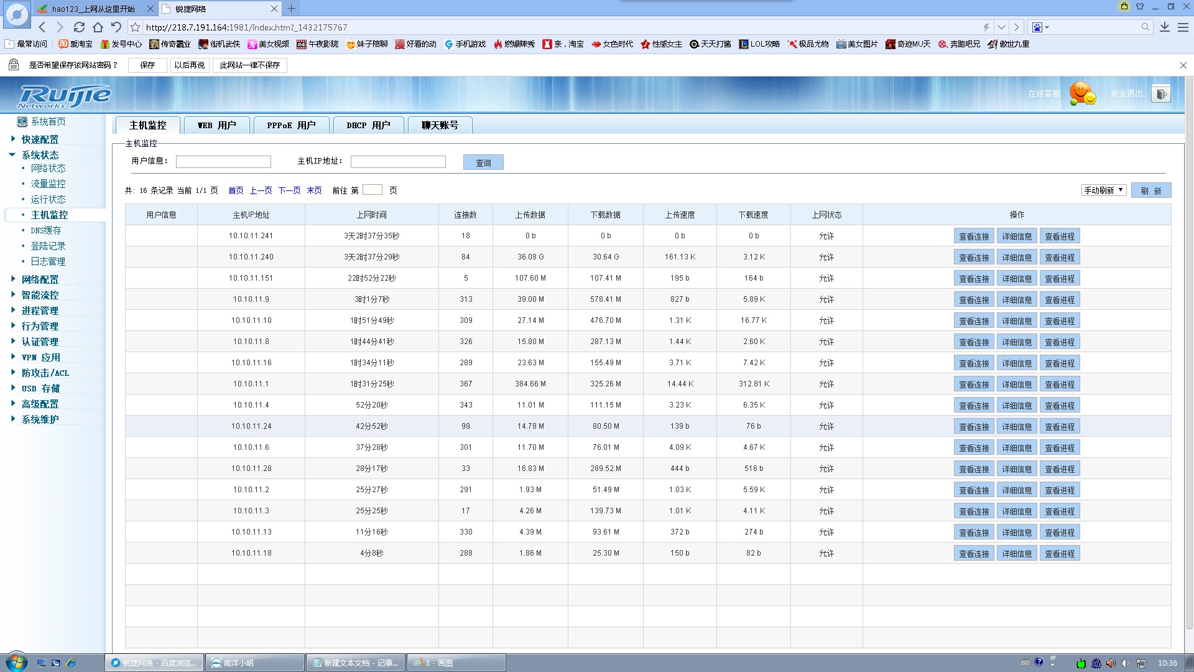
Task: Click 此网站一律不保存 button
Action: tap(249, 65)
